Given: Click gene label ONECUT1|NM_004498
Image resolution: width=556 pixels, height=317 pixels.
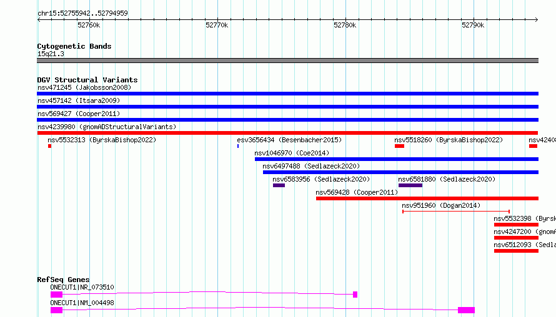Looking at the screenshot, I should (82, 303).
